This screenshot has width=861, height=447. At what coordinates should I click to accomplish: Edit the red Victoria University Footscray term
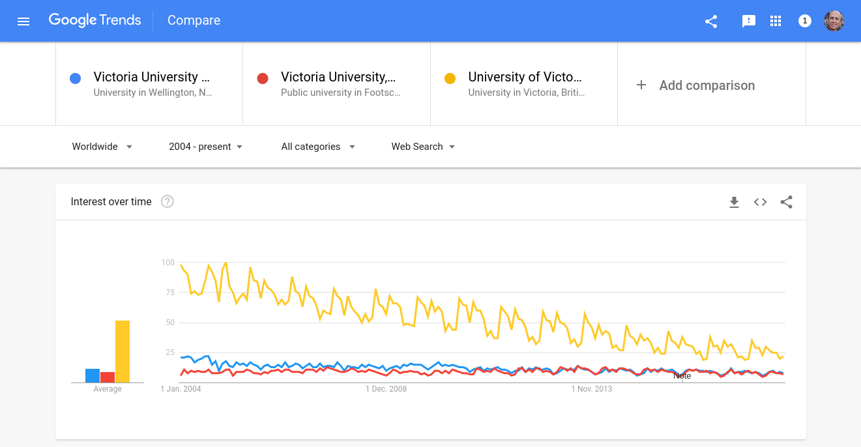tap(338, 78)
